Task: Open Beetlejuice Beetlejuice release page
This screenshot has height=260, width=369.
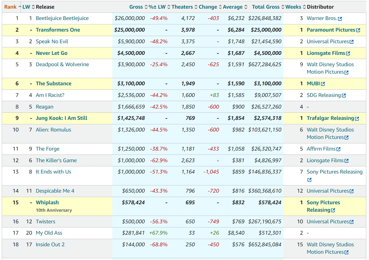Action: 62,18
